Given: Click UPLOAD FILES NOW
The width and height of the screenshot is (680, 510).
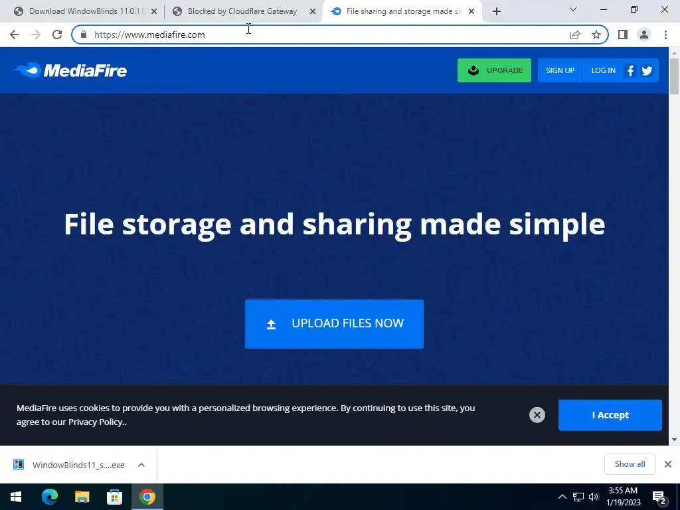Looking at the screenshot, I should pyautogui.click(x=334, y=324).
